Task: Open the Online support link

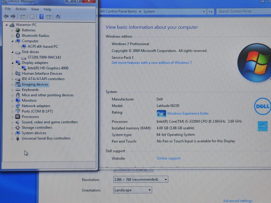Action: point(169,158)
